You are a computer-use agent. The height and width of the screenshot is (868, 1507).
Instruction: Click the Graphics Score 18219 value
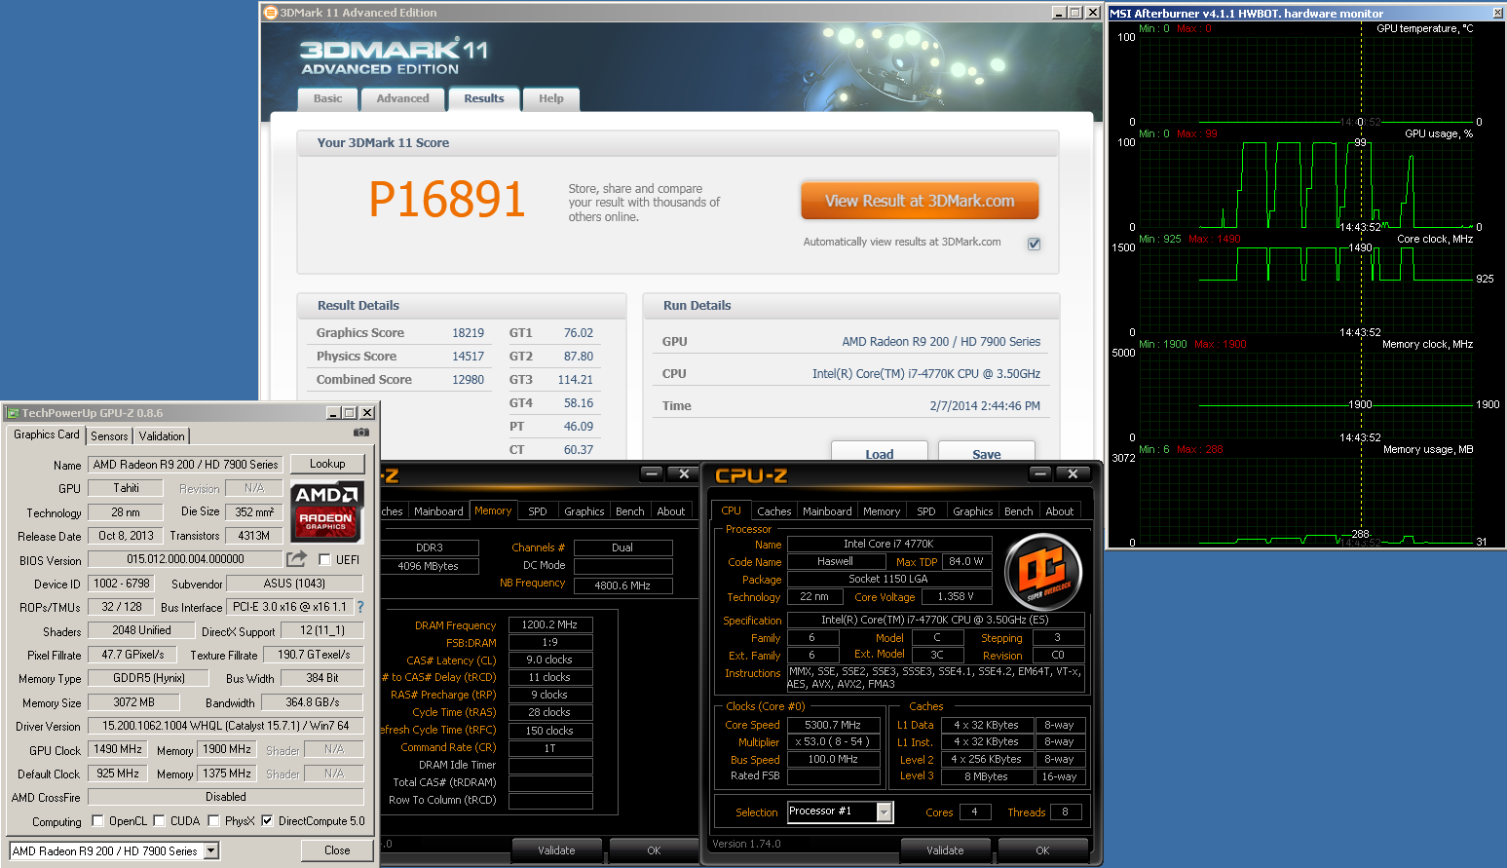468,333
